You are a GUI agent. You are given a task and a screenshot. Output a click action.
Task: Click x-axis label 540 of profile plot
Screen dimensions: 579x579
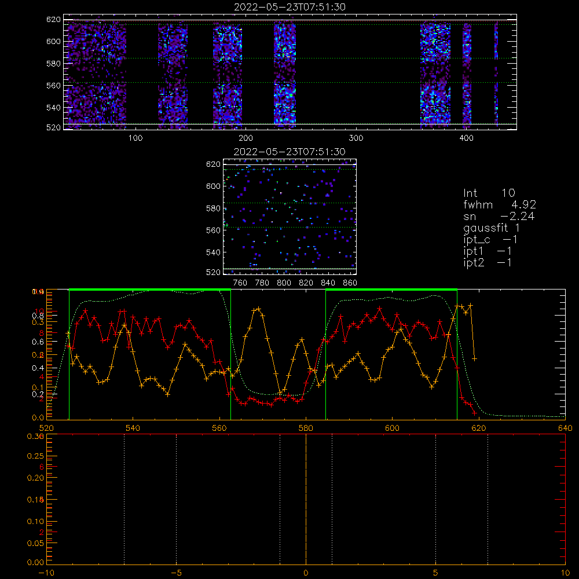[x=133, y=428]
